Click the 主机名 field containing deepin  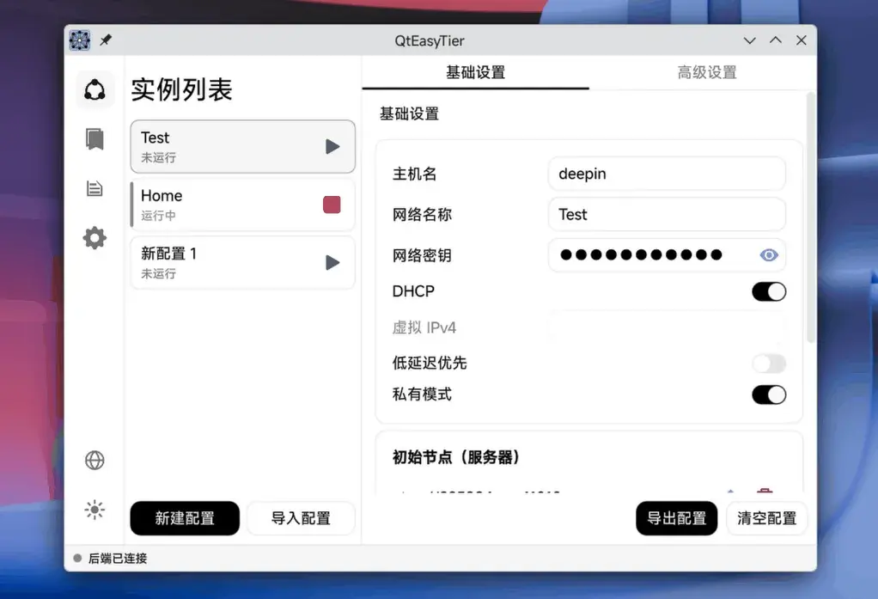point(667,174)
